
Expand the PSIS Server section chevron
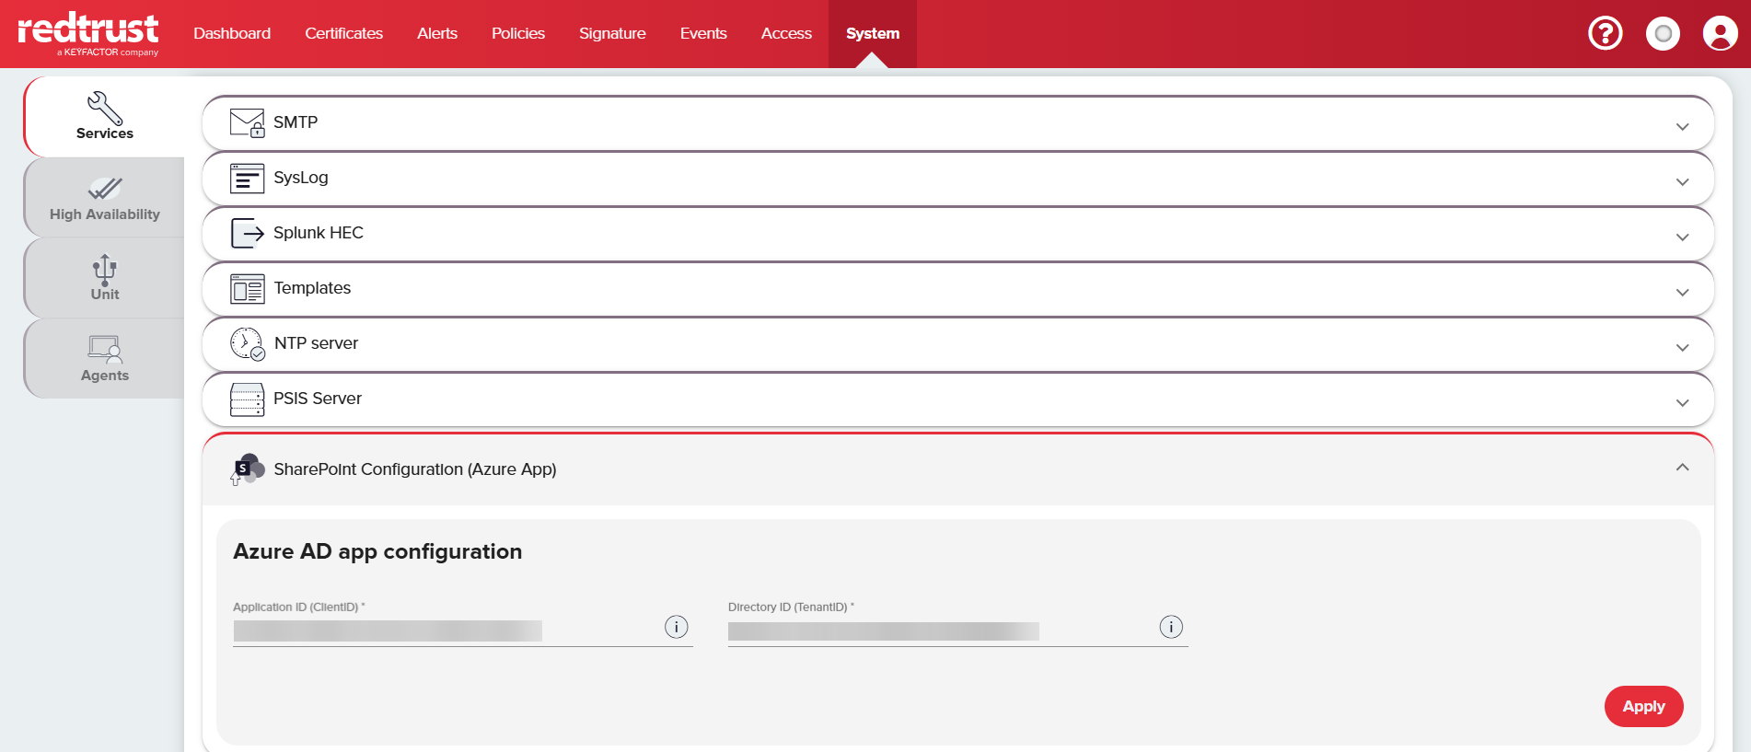pyautogui.click(x=1683, y=403)
